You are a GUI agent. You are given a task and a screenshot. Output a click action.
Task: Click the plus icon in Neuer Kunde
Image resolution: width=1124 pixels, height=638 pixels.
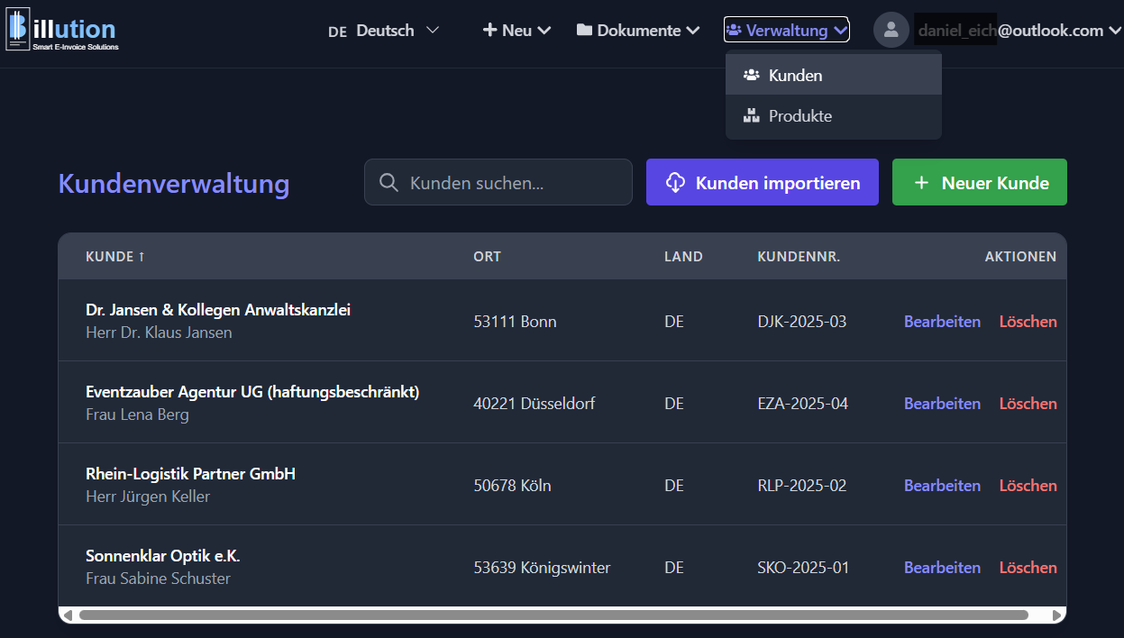click(921, 183)
